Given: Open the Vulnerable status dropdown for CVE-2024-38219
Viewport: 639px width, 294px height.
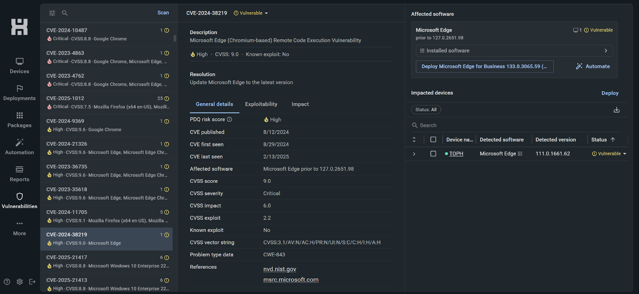Looking at the screenshot, I should [251, 13].
